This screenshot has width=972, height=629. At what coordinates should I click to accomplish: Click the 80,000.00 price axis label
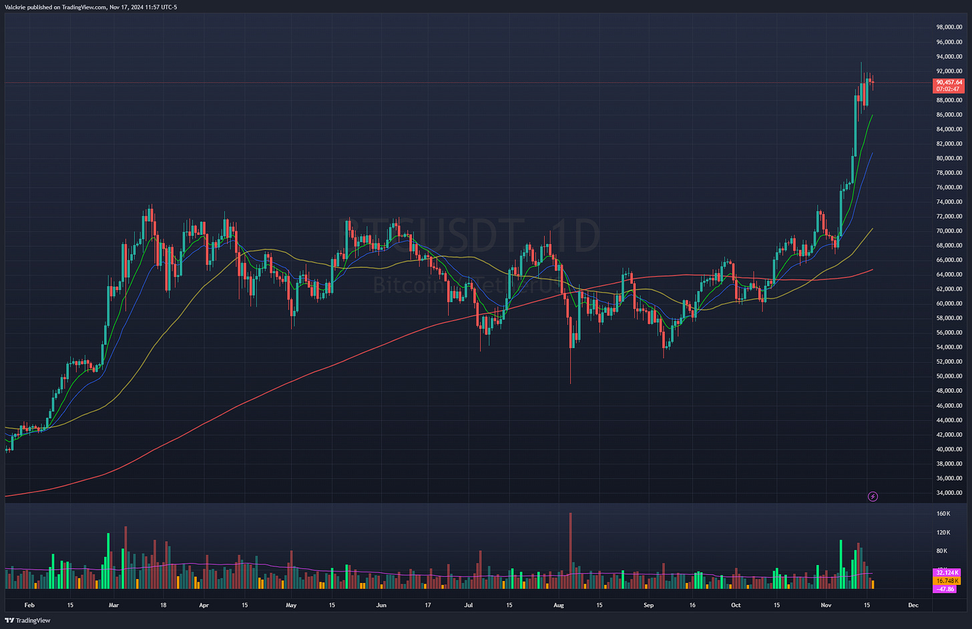(949, 158)
